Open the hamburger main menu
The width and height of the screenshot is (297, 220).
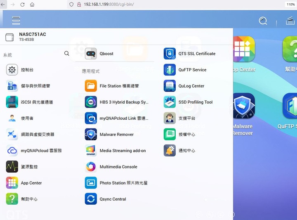pos(16,21)
